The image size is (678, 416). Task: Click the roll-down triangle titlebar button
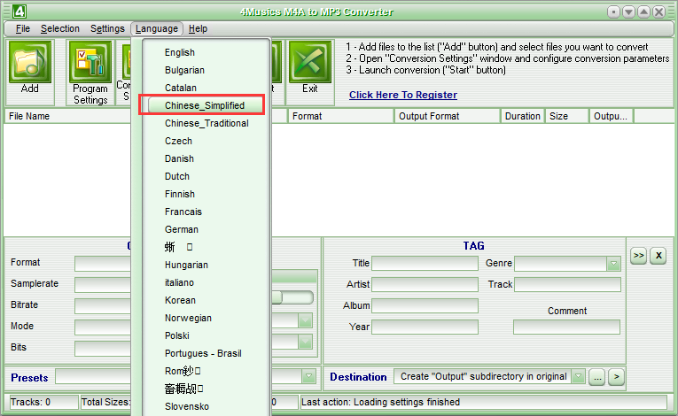click(628, 12)
